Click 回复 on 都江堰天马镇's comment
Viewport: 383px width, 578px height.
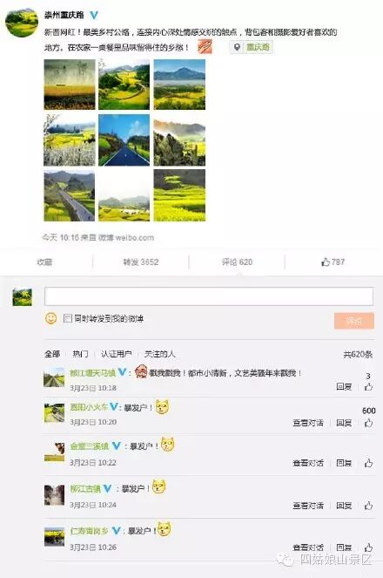point(344,386)
